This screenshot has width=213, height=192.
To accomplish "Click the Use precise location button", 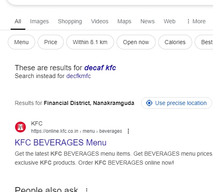I will click(x=176, y=103).
